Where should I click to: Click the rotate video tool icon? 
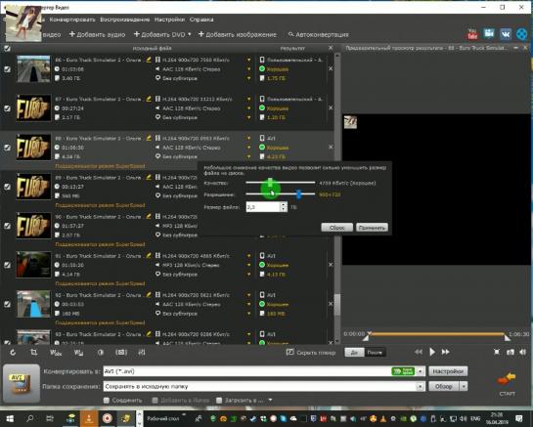click(13, 353)
